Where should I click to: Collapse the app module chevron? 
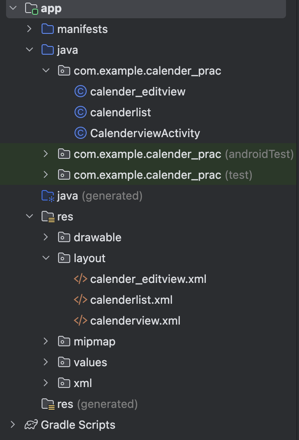pyautogui.click(x=13, y=8)
